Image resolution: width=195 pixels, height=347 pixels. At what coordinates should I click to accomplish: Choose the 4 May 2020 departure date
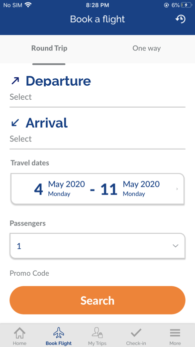[x=59, y=189]
